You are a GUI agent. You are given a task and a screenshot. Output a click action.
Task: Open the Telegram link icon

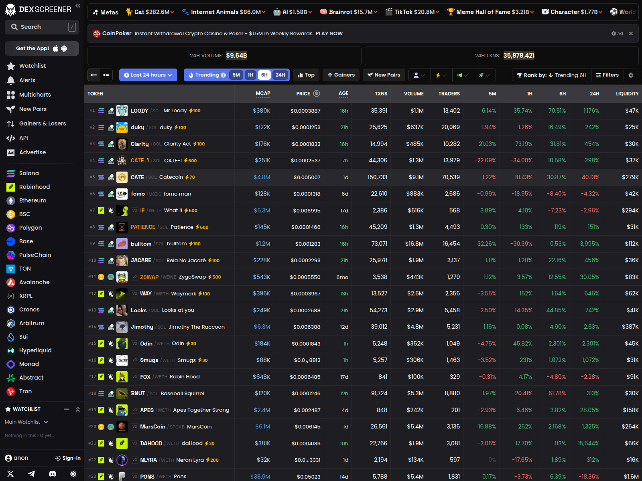pyautogui.click(x=31, y=474)
